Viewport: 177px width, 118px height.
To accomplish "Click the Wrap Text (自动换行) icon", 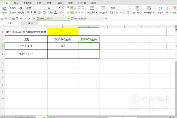I will 103,8.
